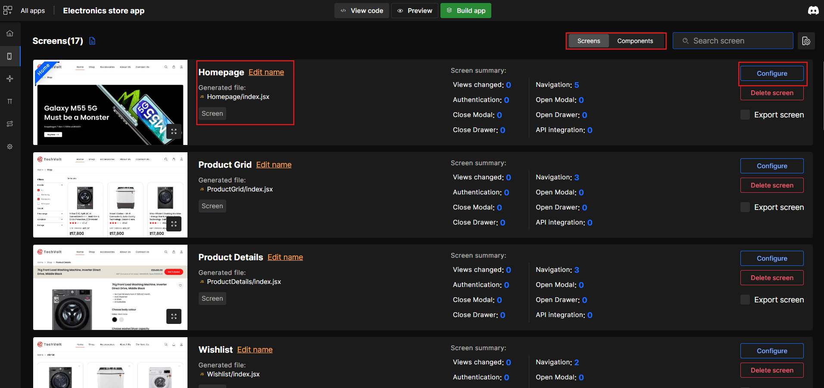Image resolution: width=824 pixels, height=388 pixels.
Task: Click the Search screen input field
Action: pos(733,41)
